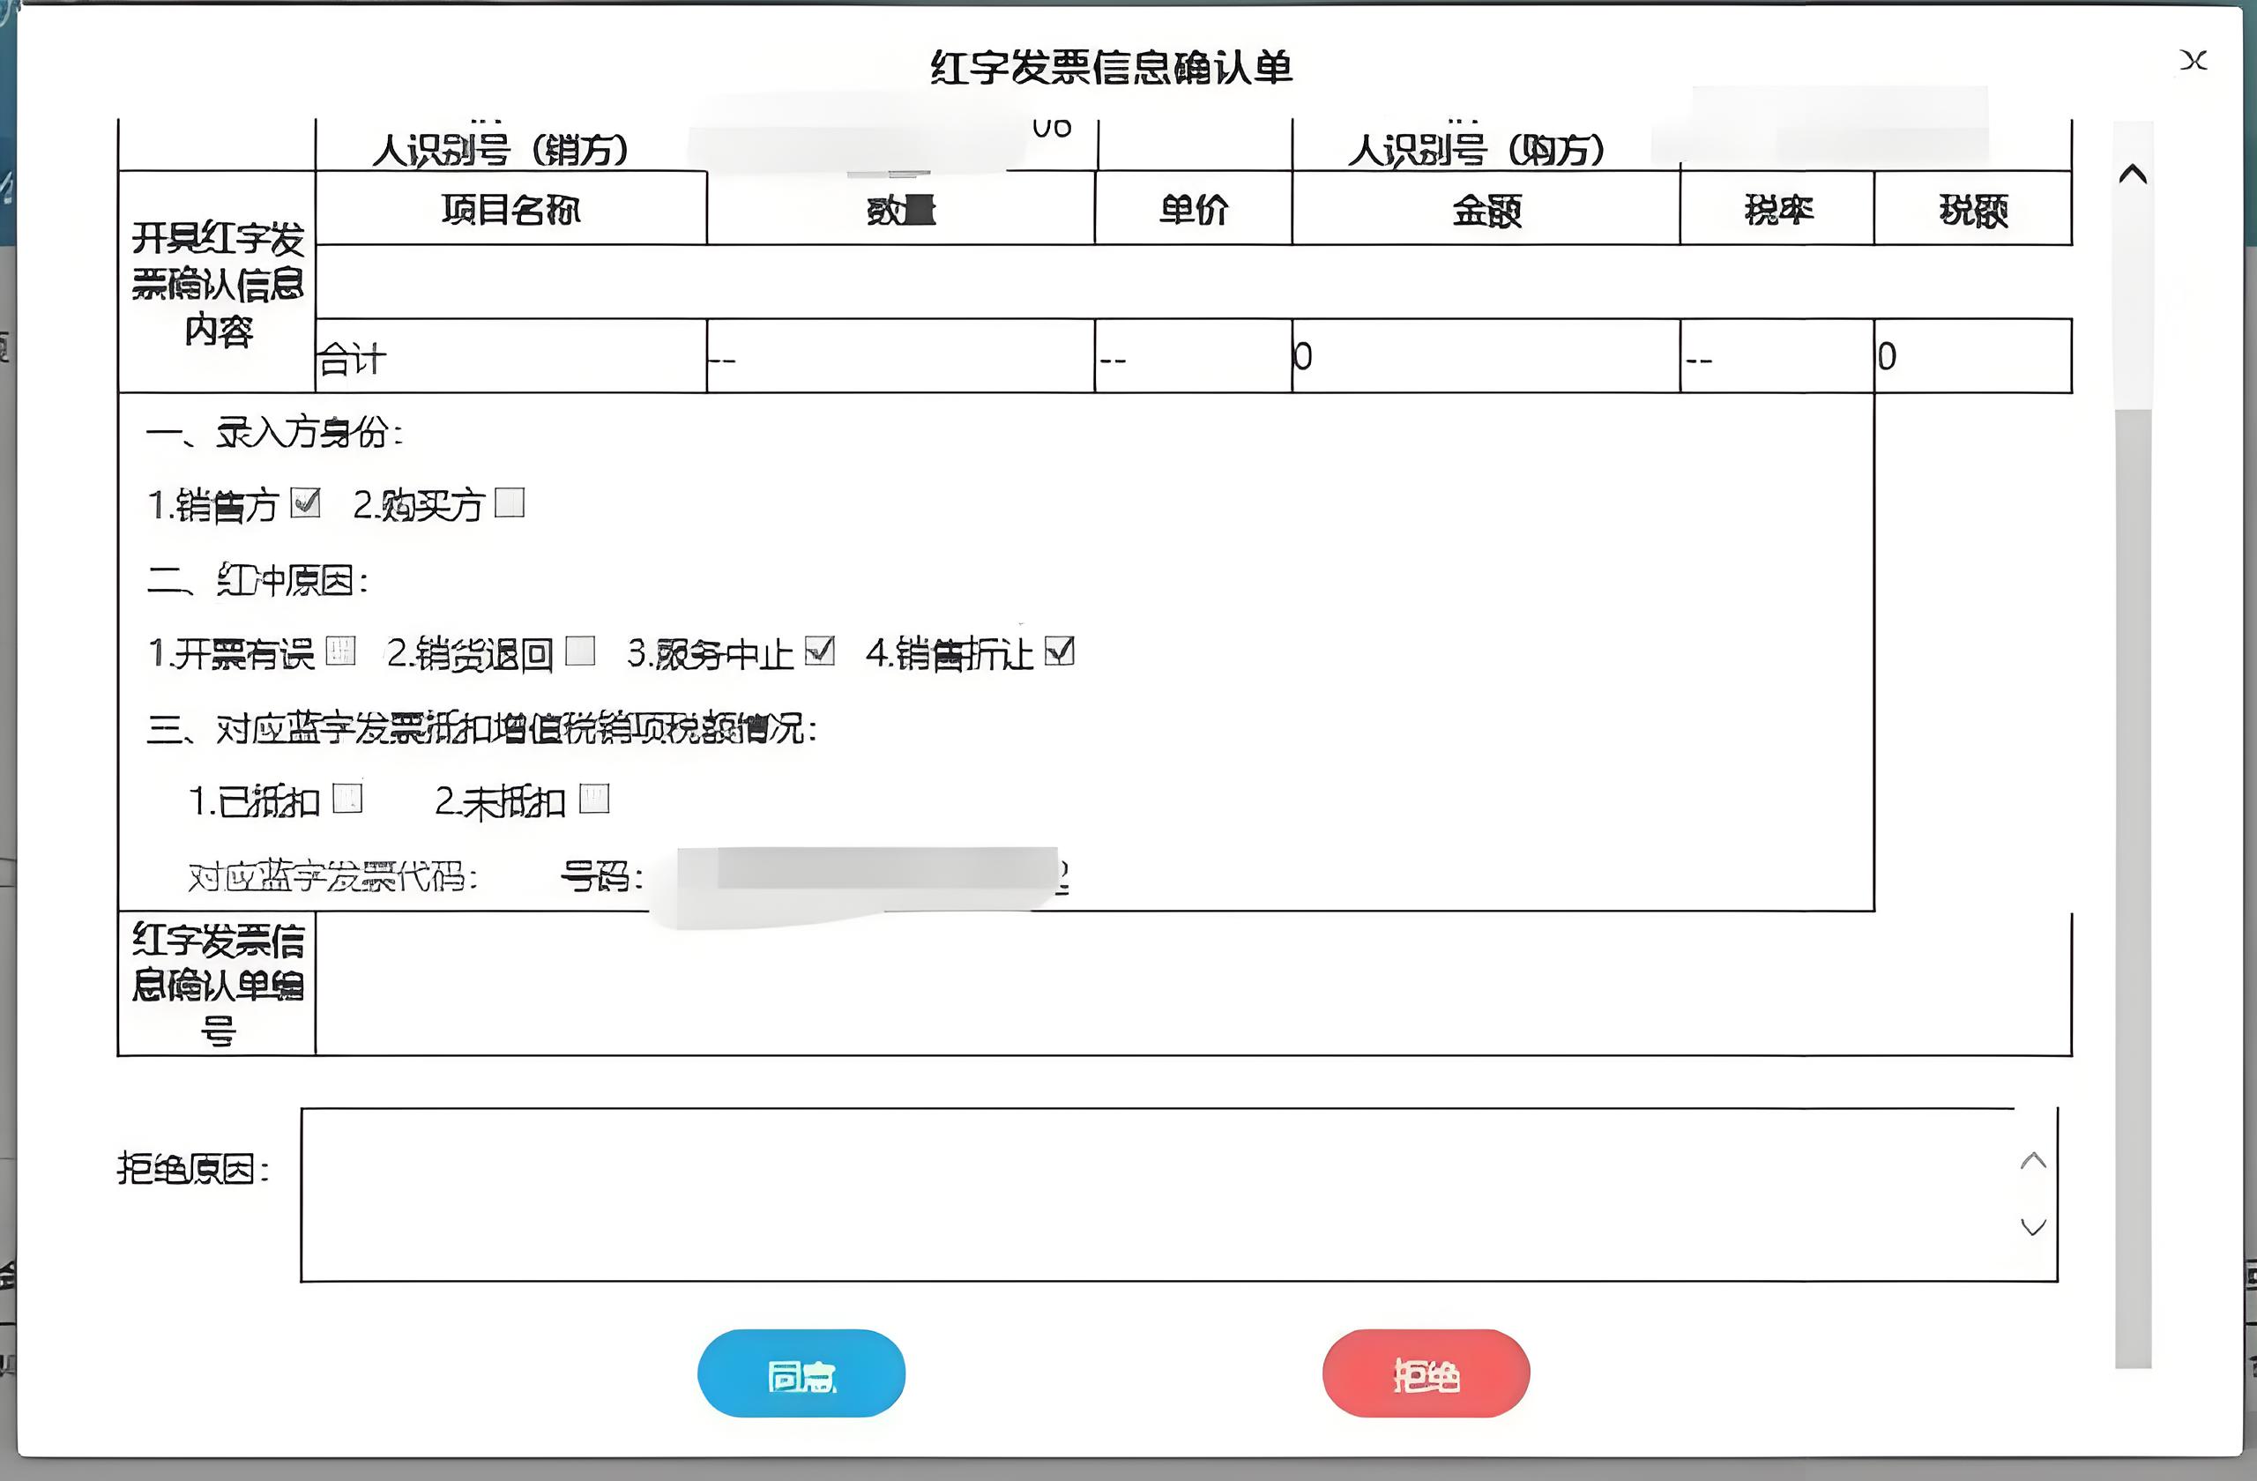Screen dimensions: 2257x1481
Task: Click the 金额 column header
Action: [x=1486, y=209]
